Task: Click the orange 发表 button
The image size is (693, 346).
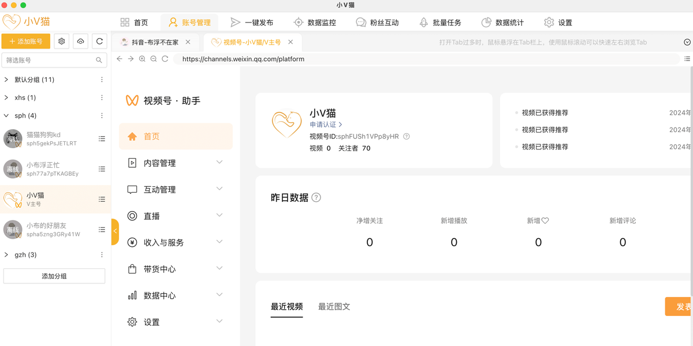Action: coord(679,307)
